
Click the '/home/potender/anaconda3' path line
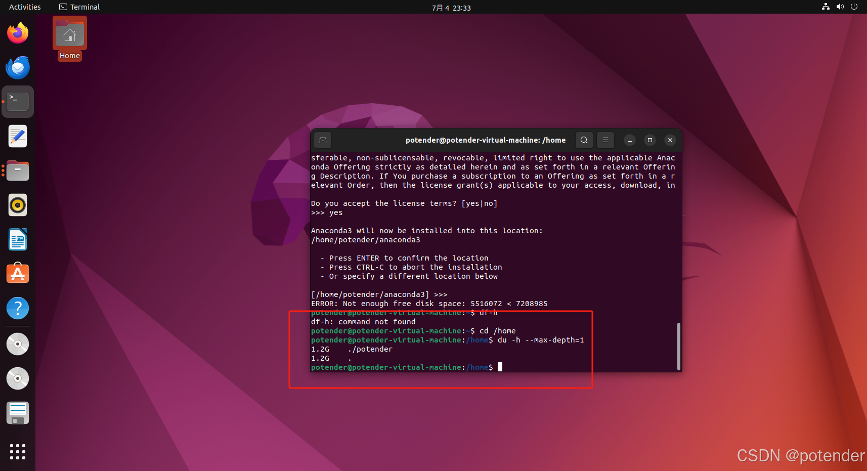click(366, 240)
